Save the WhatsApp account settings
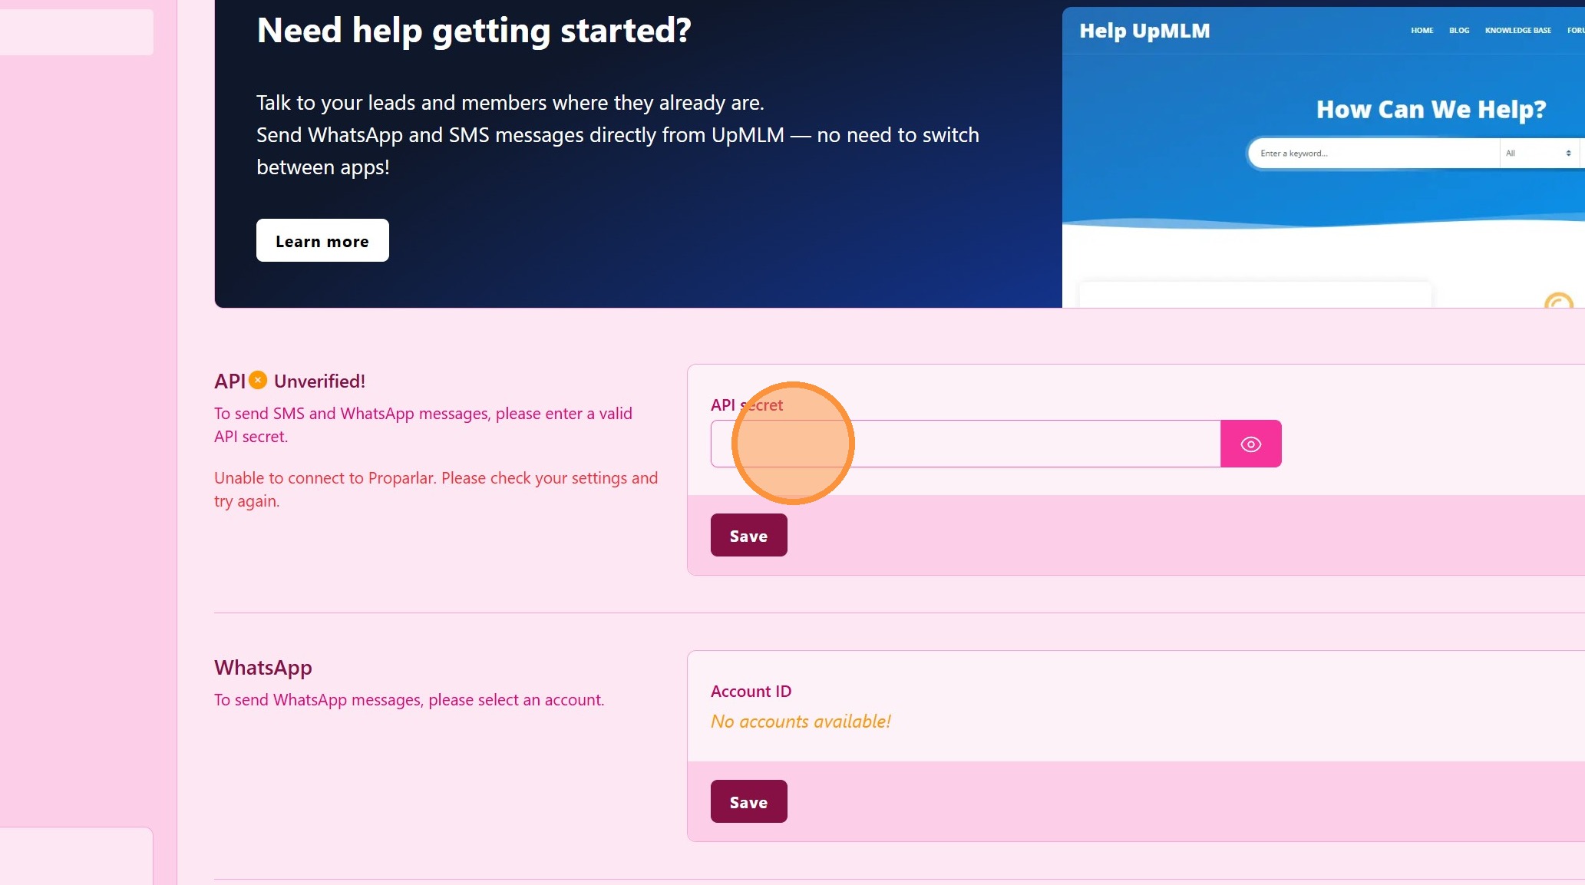This screenshot has width=1585, height=885. click(748, 801)
